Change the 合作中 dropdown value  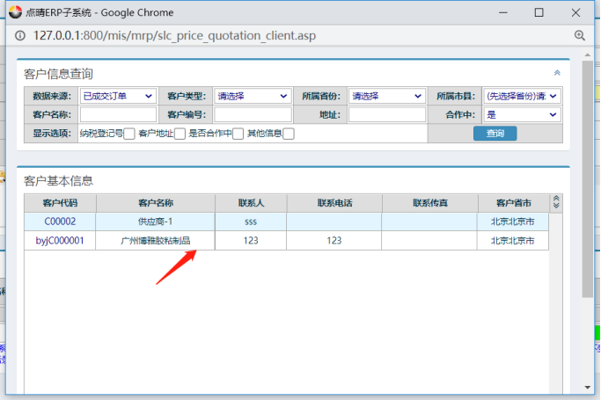coord(523,114)
